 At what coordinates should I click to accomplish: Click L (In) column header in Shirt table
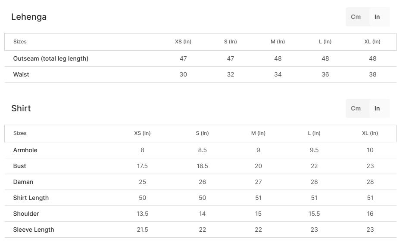point(314,133)
